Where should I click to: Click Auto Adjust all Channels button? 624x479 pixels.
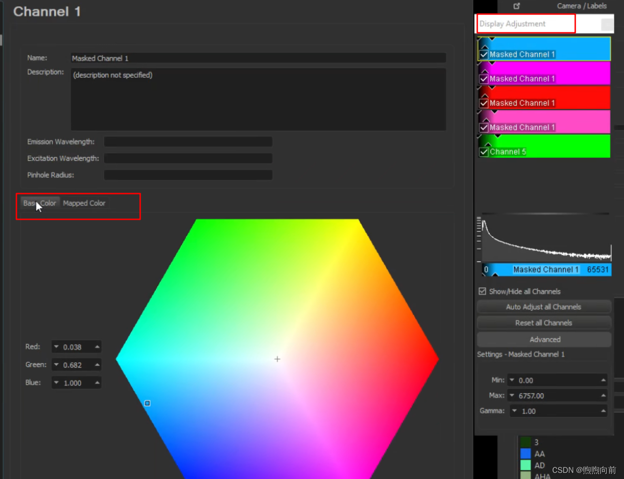click(544, 307)
